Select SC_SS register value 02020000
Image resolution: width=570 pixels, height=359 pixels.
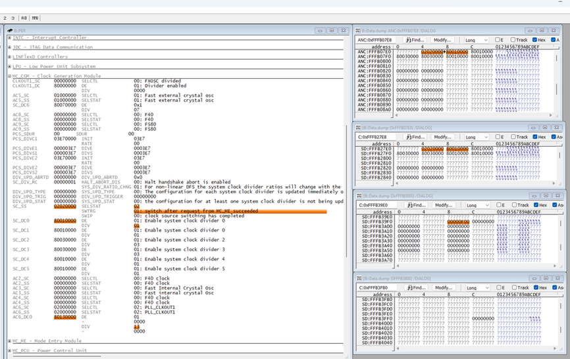[65, 206]
